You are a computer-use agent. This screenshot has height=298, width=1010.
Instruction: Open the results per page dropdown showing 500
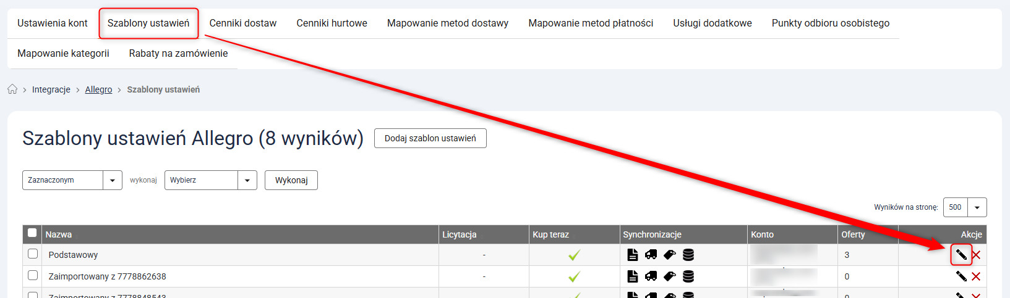coord(964,207)
